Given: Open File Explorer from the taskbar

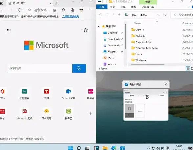Looking at the screenshot, I should (105, 148).
